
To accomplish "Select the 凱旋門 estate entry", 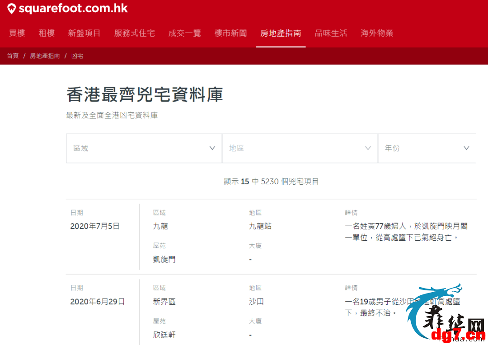I will [x=164, y=259].
